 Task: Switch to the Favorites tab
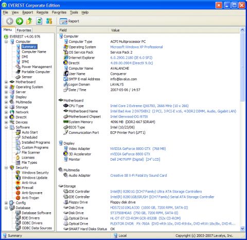(24, 30)
